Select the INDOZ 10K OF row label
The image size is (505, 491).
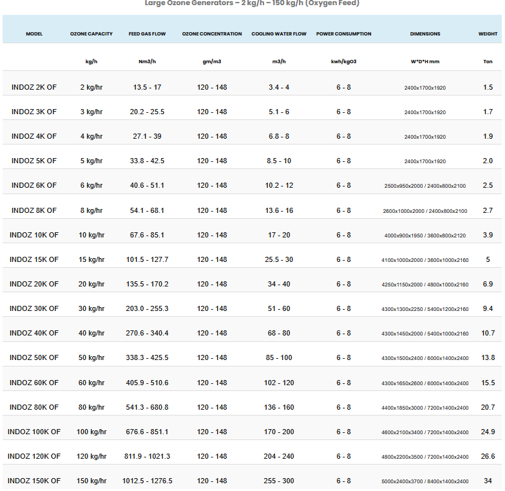coord(34,235)
